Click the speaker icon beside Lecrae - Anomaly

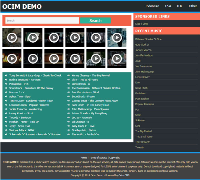point(68,118)
